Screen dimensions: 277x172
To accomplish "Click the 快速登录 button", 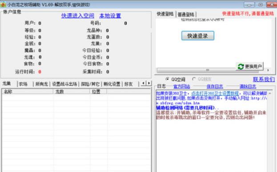I will (198, 36).
